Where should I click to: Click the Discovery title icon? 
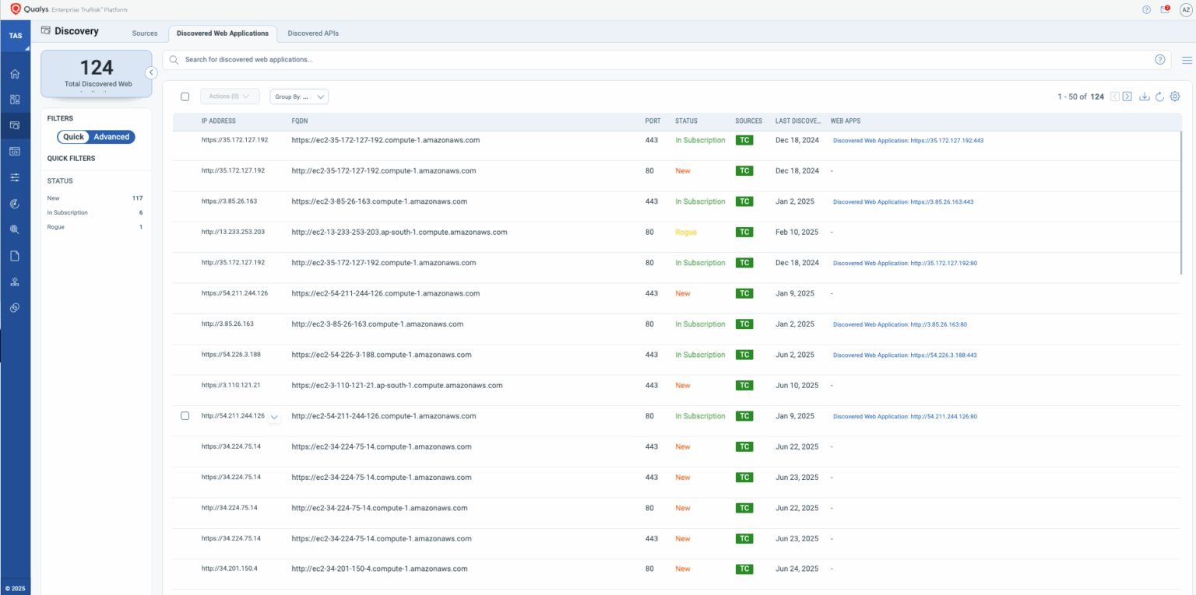click(x=46, y=31)
